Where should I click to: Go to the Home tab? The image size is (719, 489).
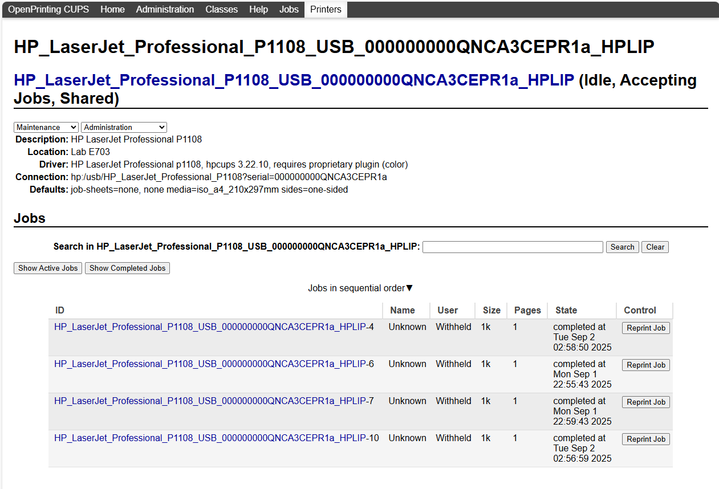[112, 10]
